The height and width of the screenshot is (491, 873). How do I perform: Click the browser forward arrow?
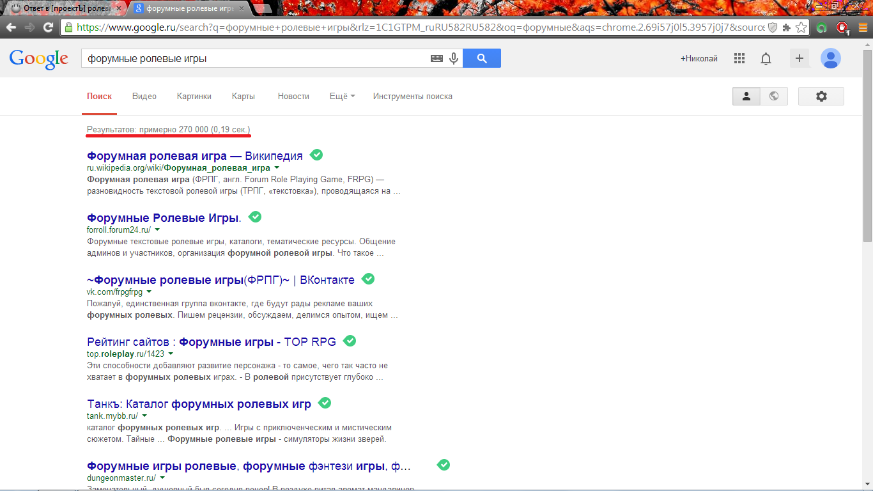tap(29, 27)
